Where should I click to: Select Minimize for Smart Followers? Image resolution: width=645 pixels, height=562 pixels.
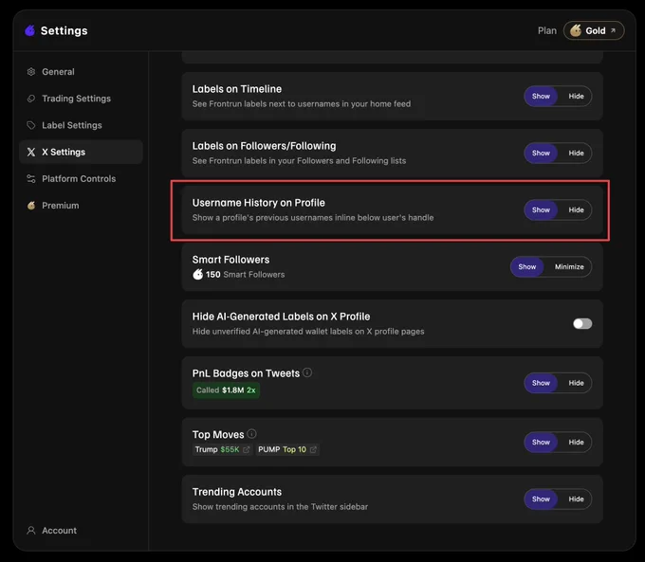[x=569, y=267]
